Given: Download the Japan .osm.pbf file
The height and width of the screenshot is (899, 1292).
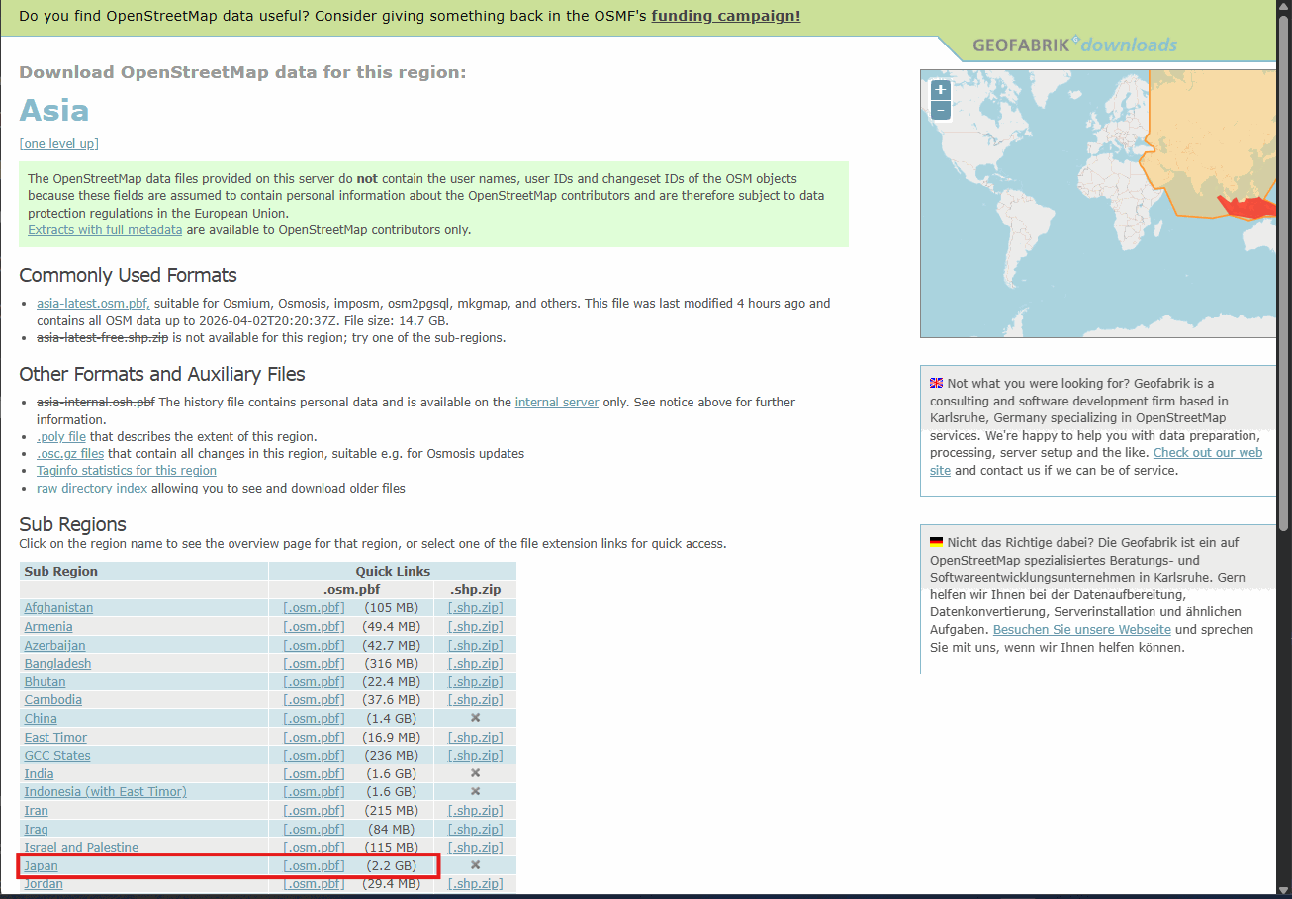Looking at the screenshot, I should 314,866.
